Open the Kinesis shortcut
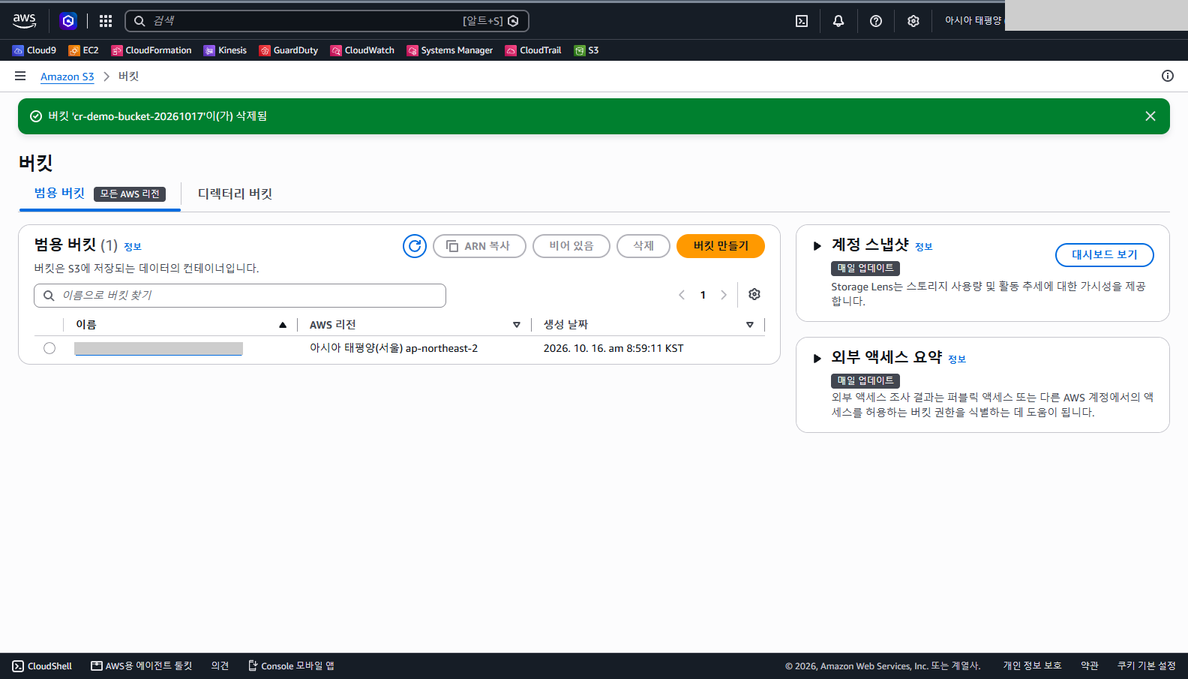1188x679 pixels. coord(225,50)
